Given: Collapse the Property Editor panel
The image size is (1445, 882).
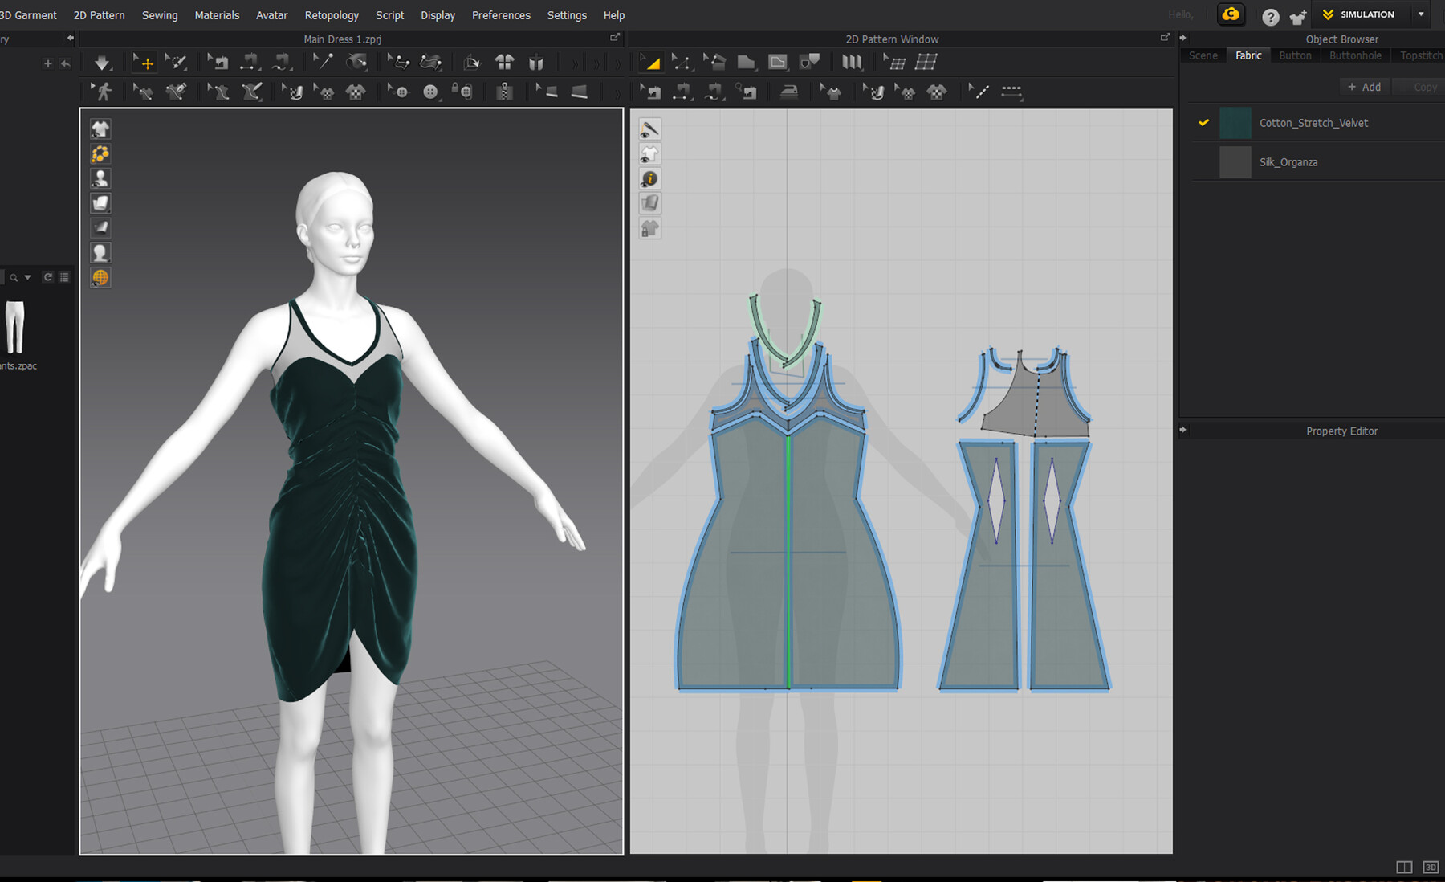Looking at the screenshot, I should pos(1183,429).
